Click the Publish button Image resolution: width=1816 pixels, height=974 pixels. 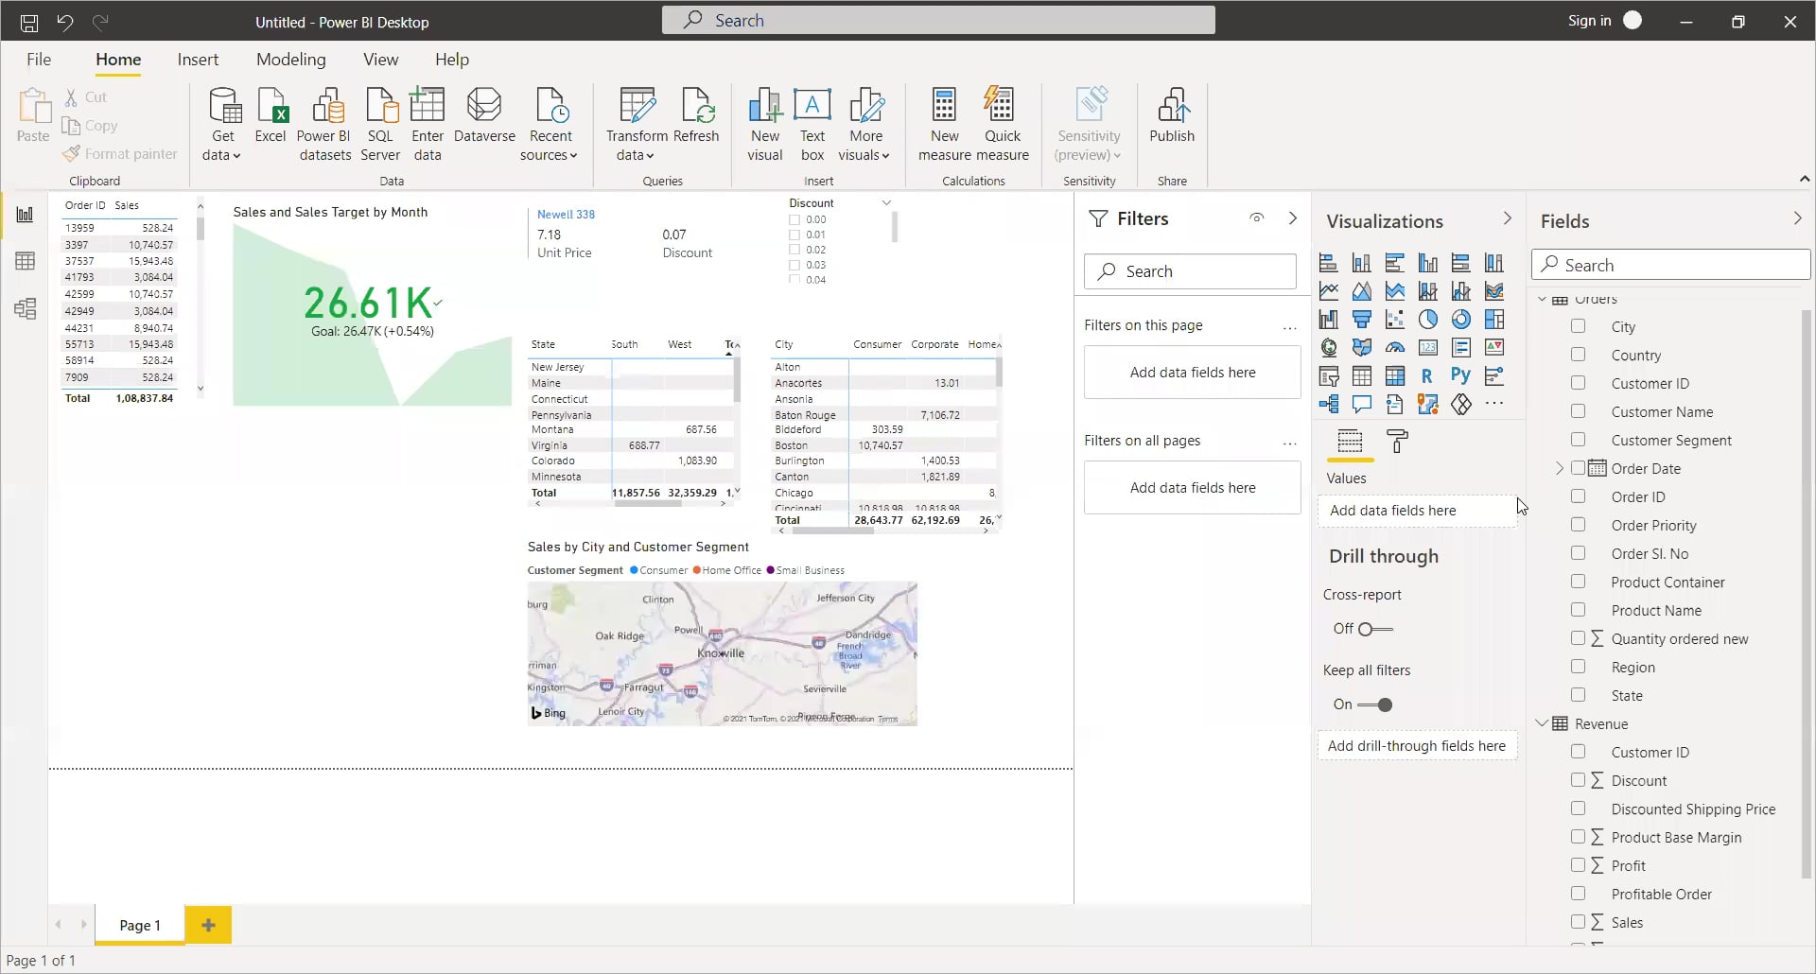click(1172, 121)
